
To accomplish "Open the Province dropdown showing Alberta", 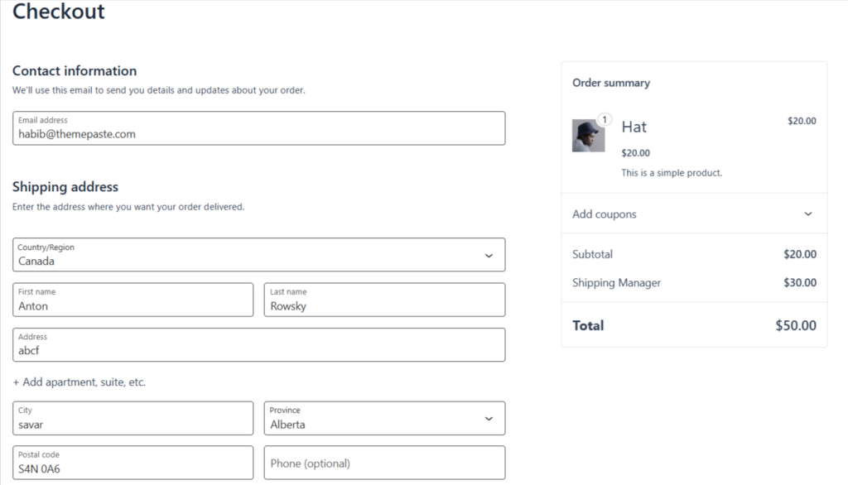I will point(384,419).
